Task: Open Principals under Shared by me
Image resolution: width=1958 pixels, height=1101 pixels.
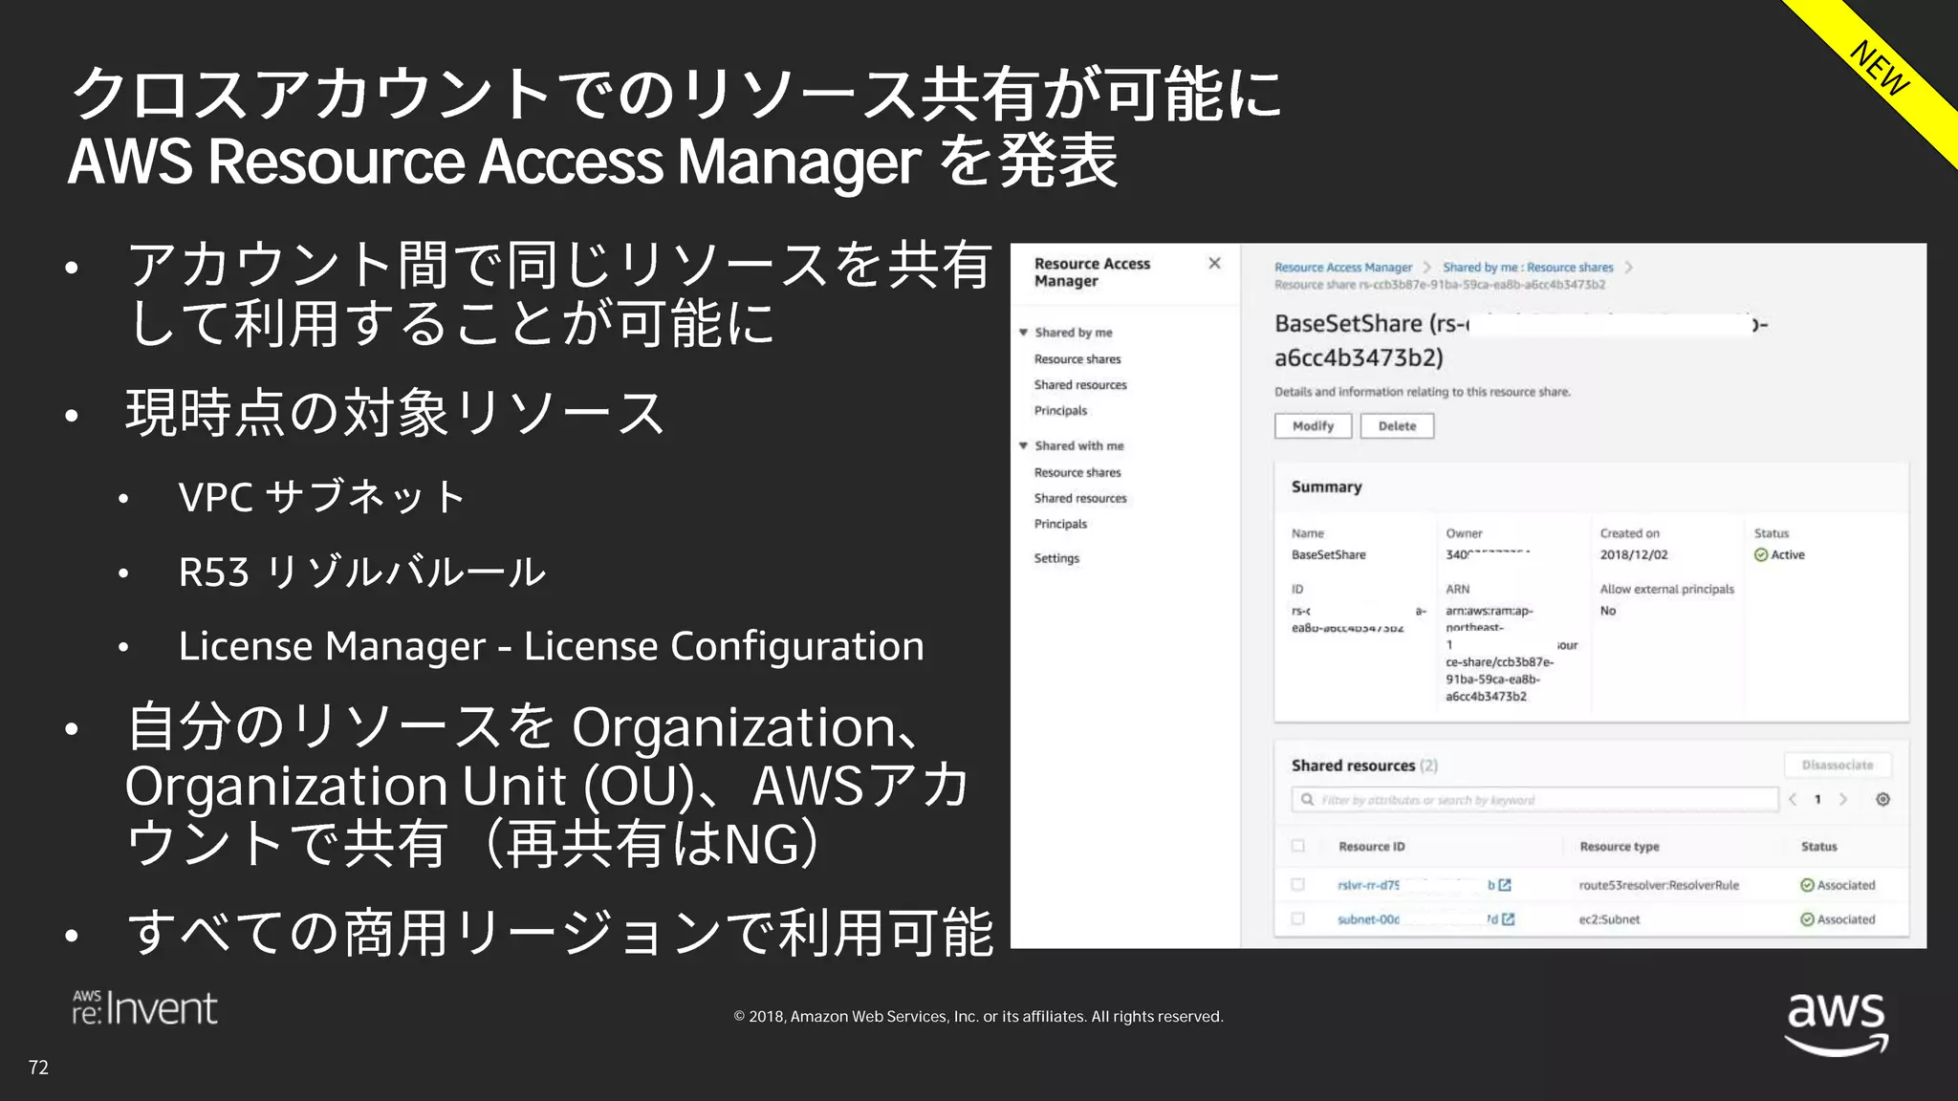Action: tap(1060, 411)
